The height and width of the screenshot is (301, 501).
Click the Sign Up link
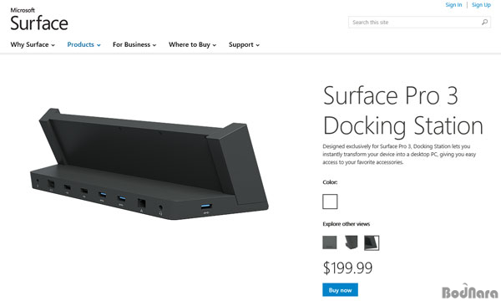(481, 5)
